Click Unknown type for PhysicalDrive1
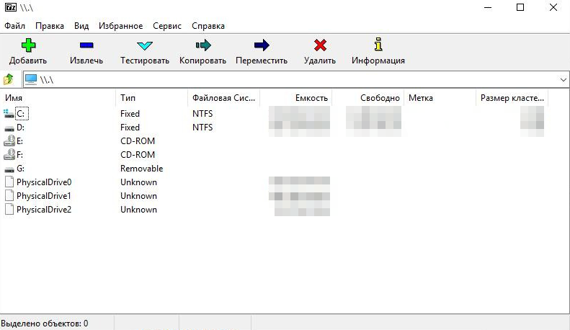This screenshot has width=570, height=330. pos(139,196)
